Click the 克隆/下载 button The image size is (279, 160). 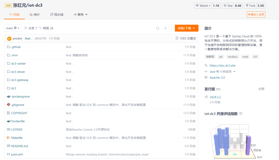(186, 28)
